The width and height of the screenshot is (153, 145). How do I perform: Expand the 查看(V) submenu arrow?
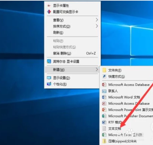click(x=97, y=20)
